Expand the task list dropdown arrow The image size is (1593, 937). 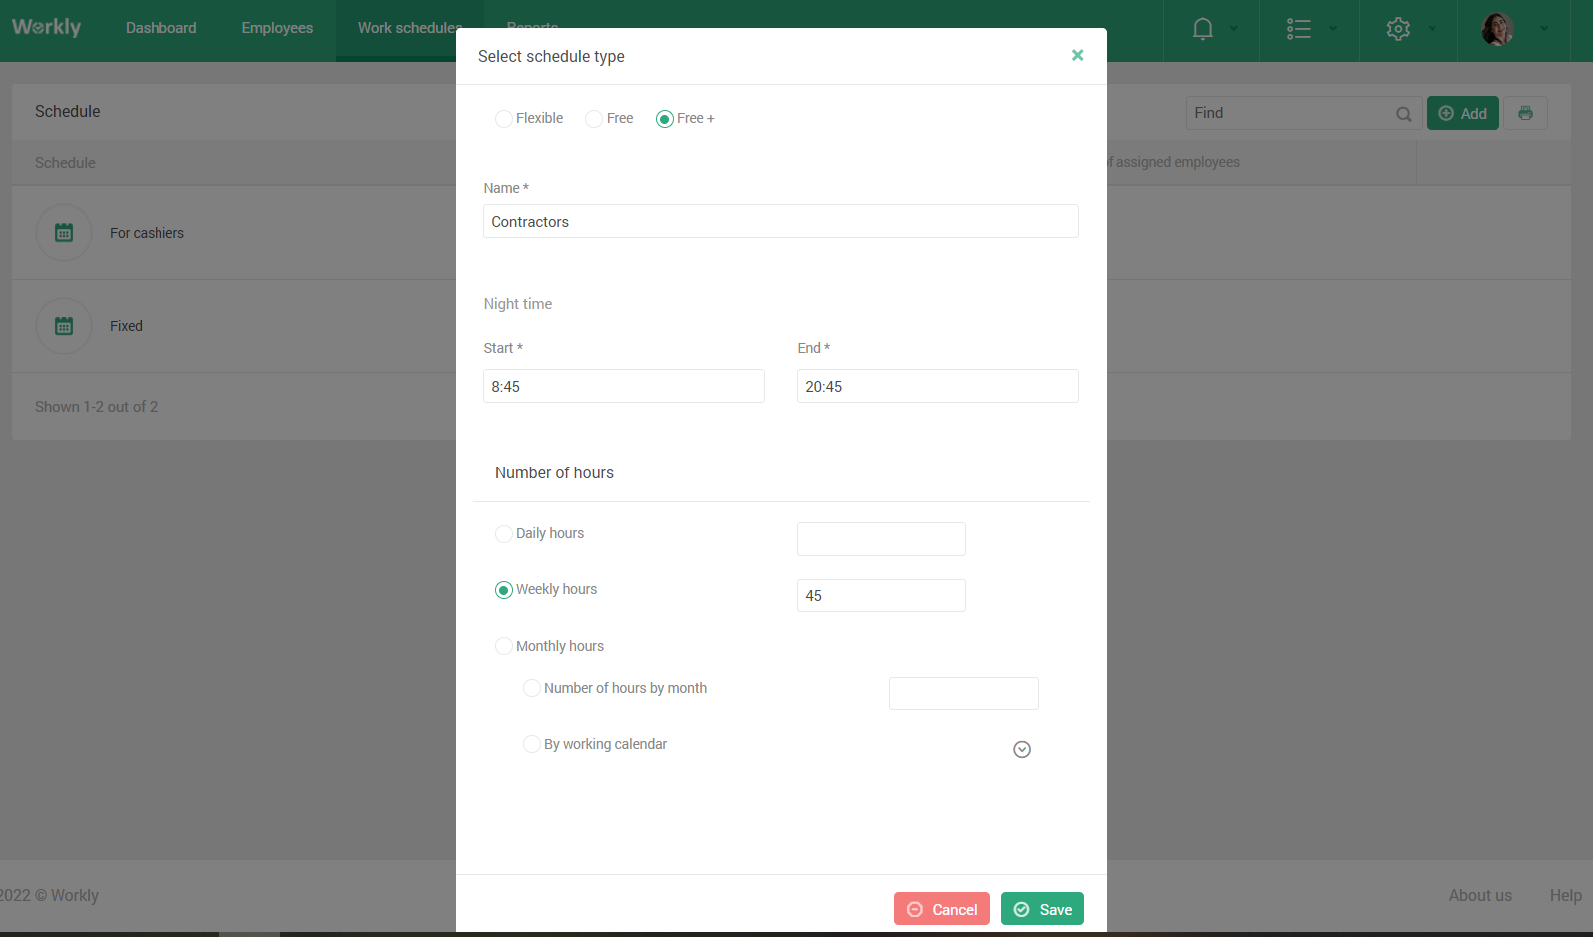pos(1333,29)
